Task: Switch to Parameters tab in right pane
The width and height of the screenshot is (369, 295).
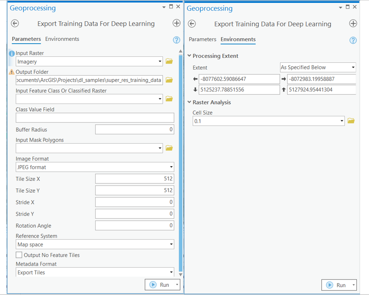Action: [x=202, y=40]
